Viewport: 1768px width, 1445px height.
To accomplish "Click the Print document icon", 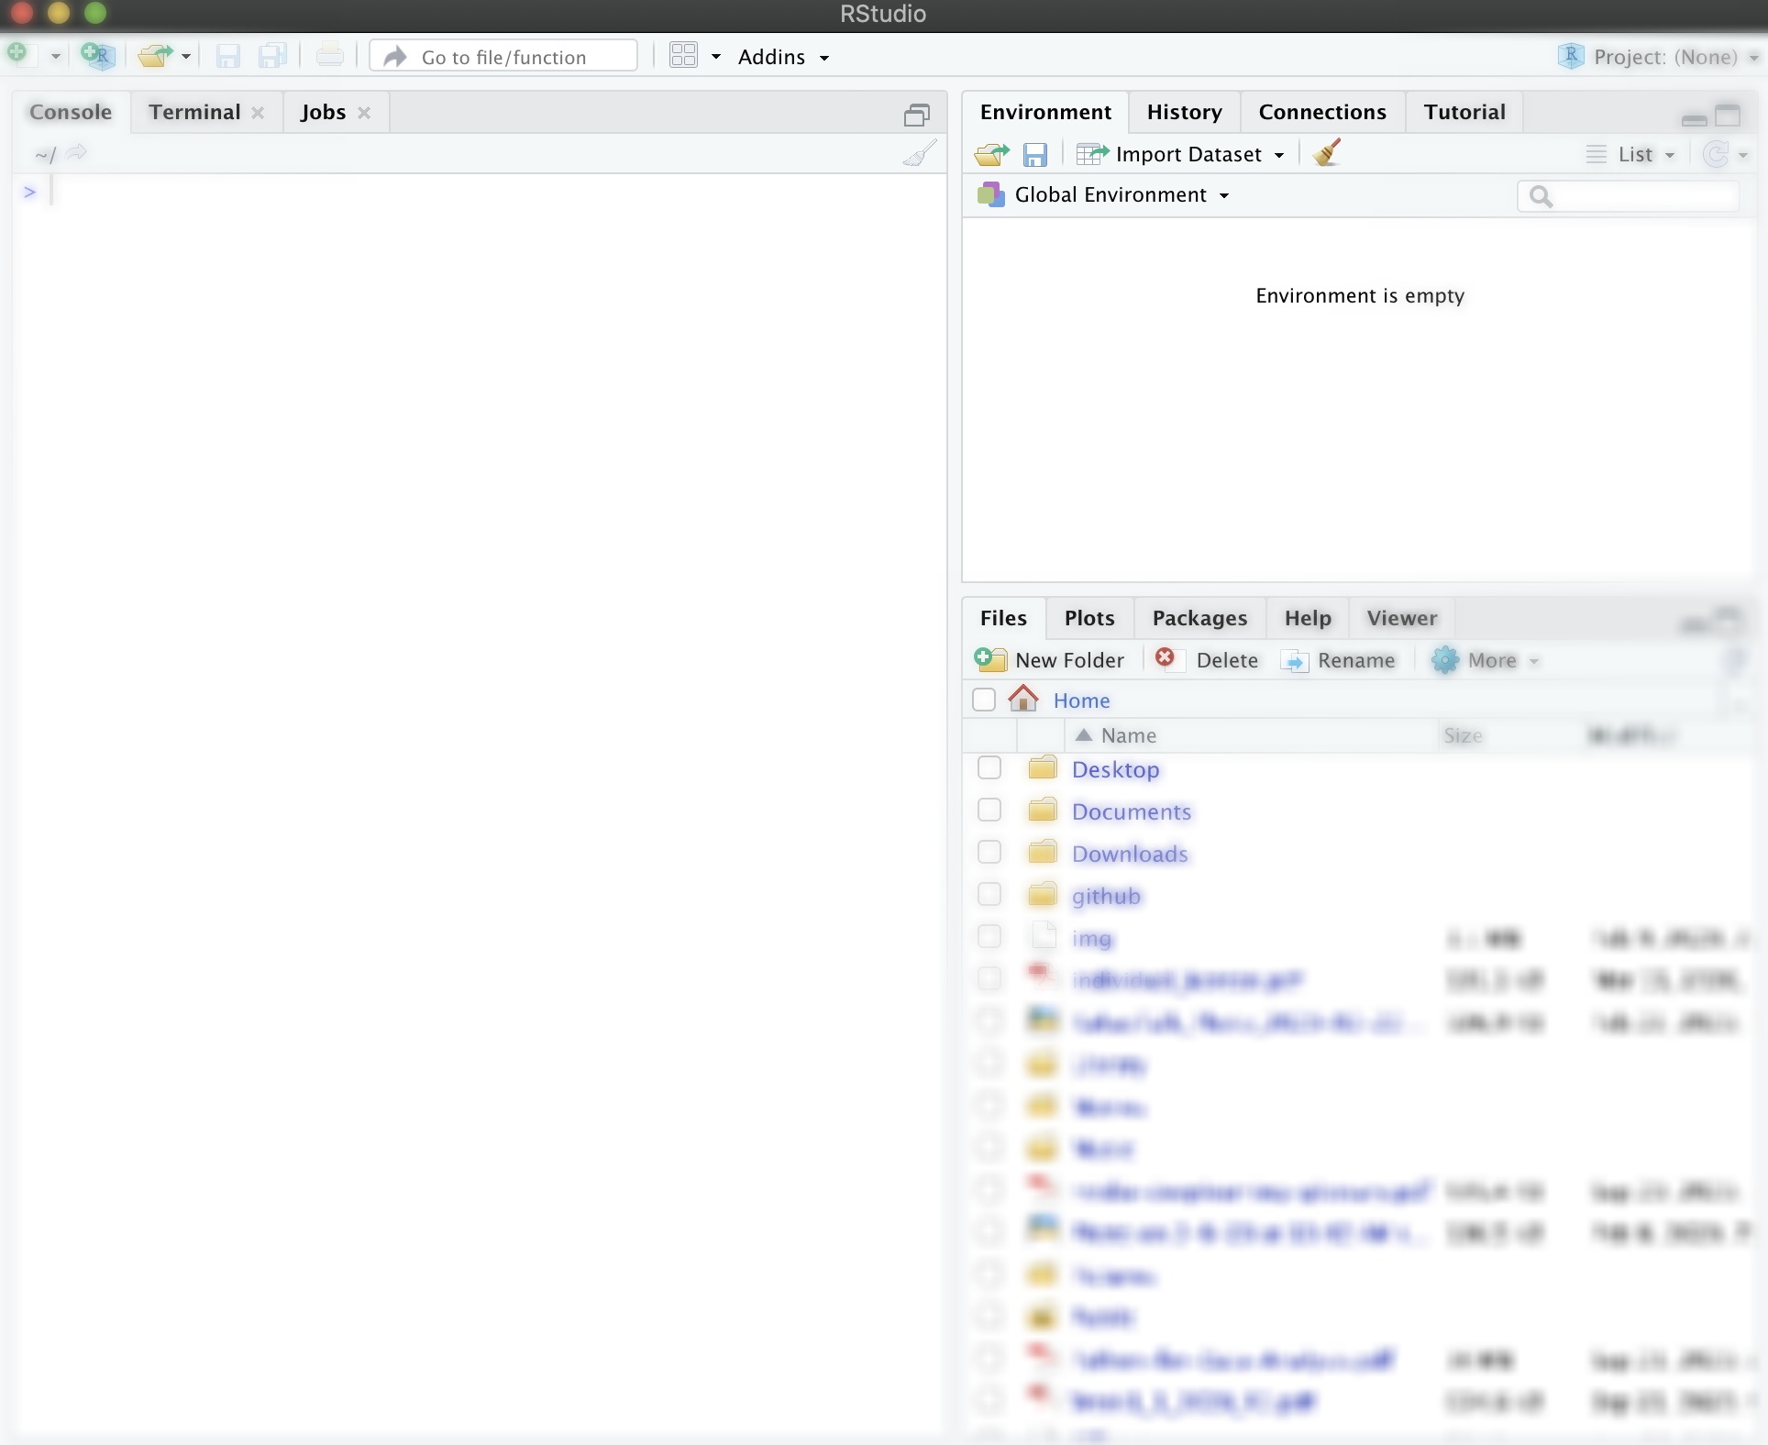I will [329, 57].
